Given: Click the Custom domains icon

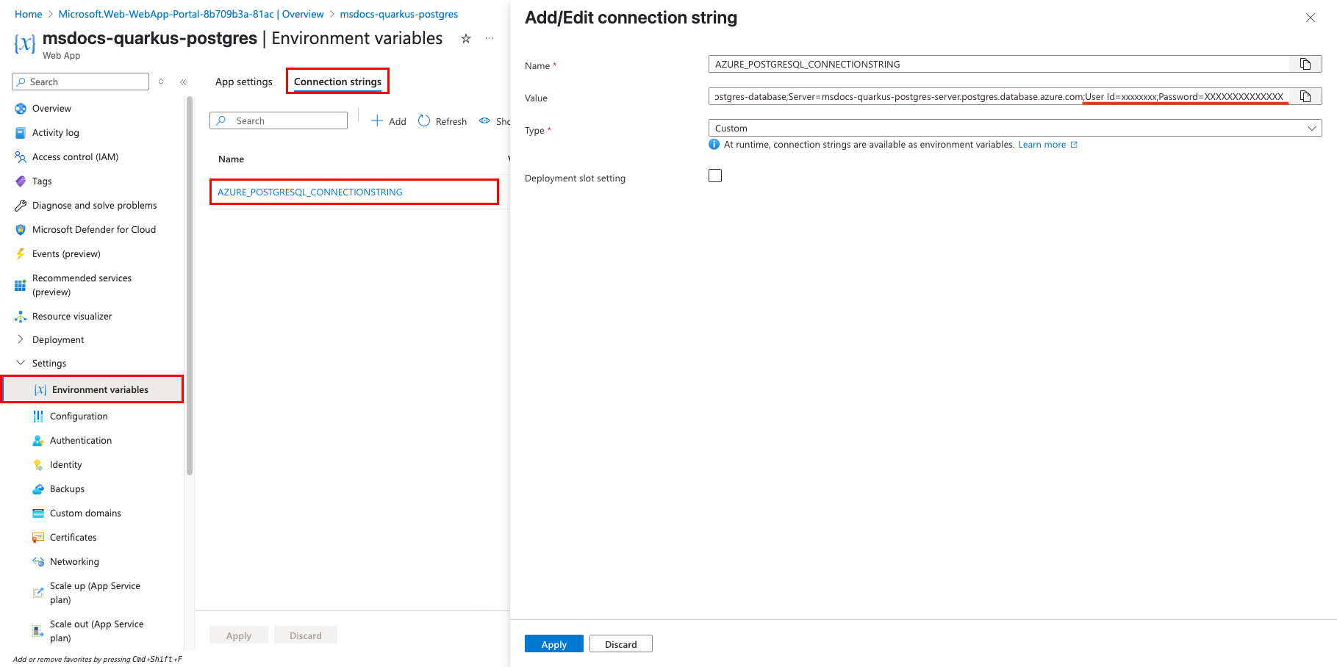Looking at the screenshot, I should (x=38, y=513).
